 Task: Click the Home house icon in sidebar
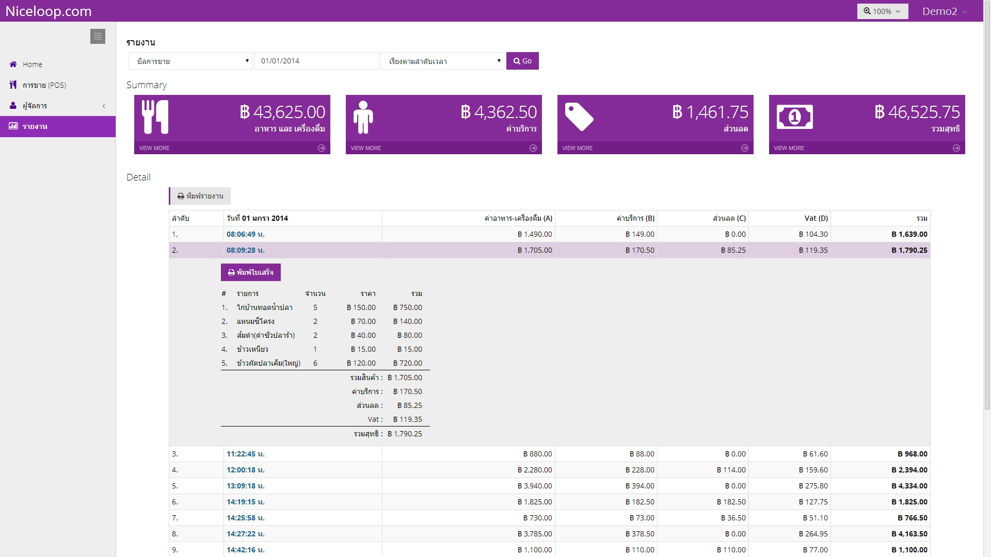(x=13, y=64)
